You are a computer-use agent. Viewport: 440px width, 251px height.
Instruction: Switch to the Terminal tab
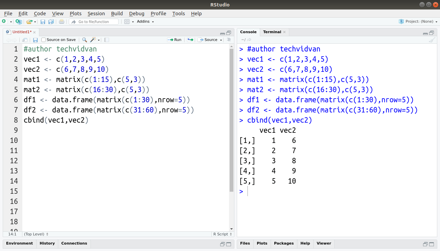click(272, 32)
